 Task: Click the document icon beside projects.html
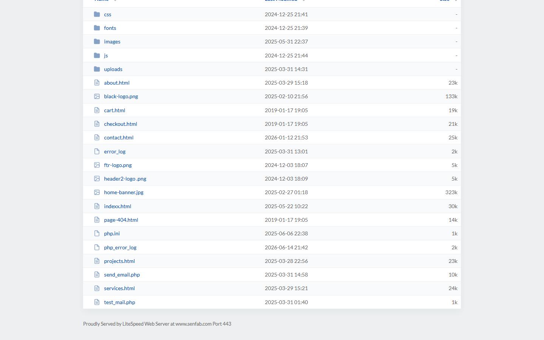coord(97,261)
